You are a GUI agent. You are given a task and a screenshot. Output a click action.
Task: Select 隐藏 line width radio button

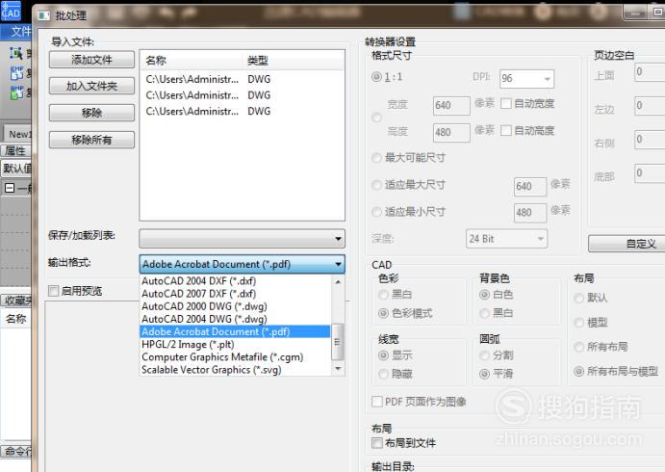(383, 374)
